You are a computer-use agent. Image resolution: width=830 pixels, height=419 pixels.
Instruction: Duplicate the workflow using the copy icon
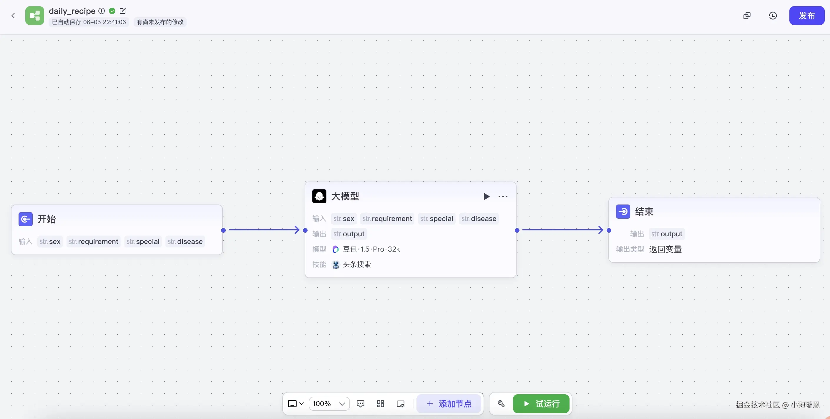(747, 15)
